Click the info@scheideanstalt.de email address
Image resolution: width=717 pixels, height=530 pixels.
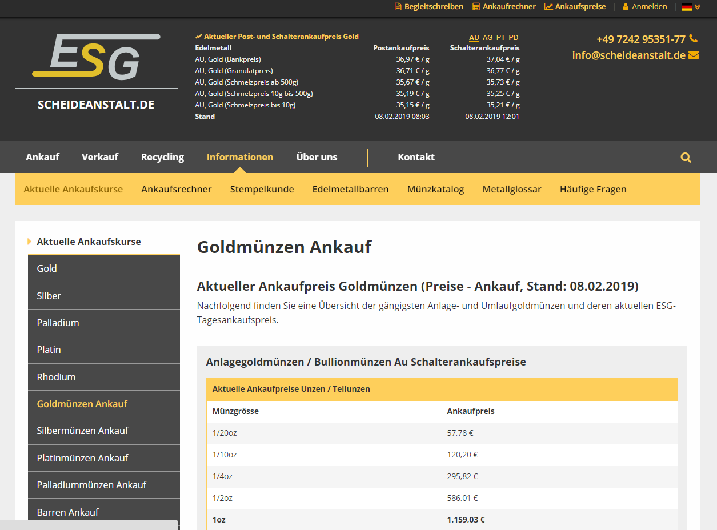tap(628, 55)
